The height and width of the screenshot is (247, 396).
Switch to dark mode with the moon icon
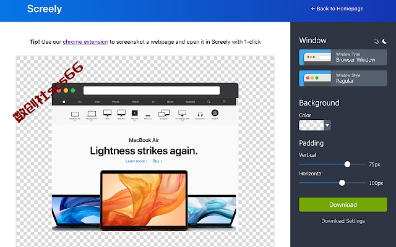[x=384, y=41]
